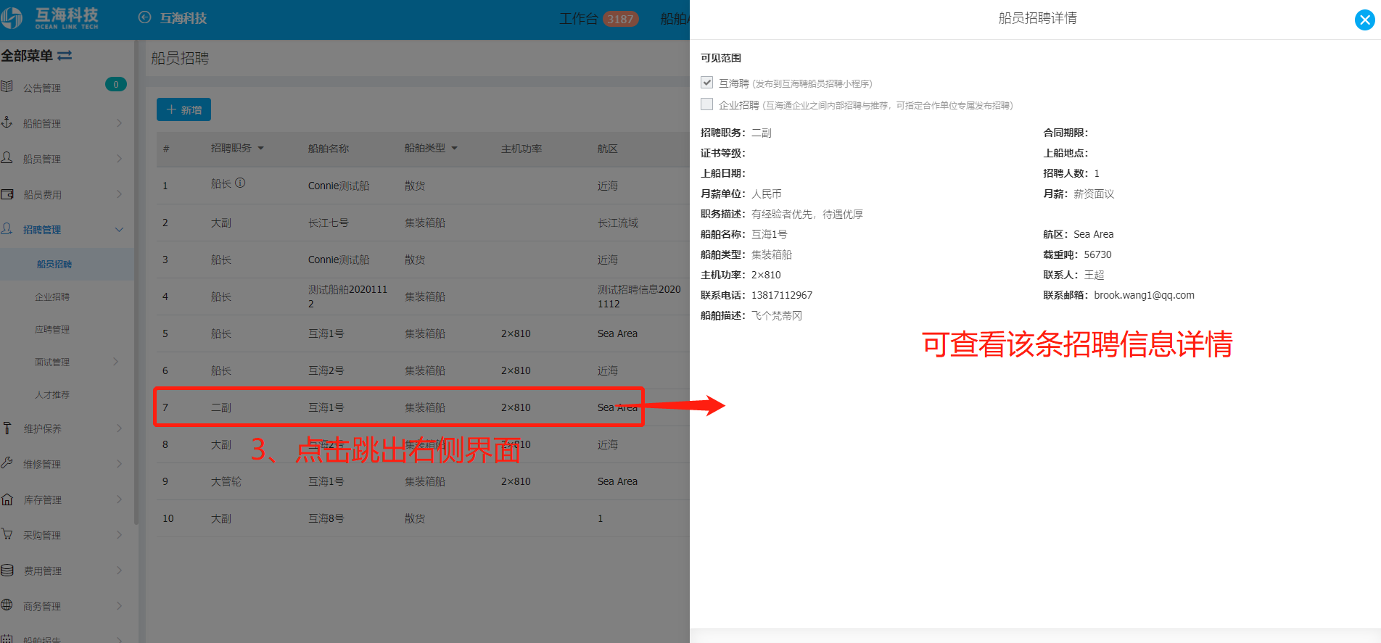Open the 工作台 top navigation tab

pos(578,19)
